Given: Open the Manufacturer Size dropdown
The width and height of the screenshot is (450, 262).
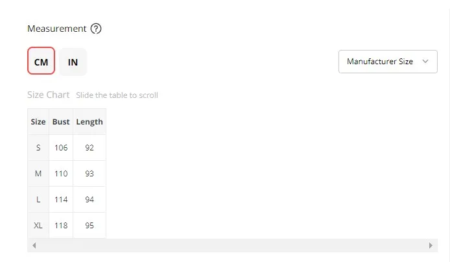Looking at the screenshot, I should pyautogui.click(x=388, y=62).
